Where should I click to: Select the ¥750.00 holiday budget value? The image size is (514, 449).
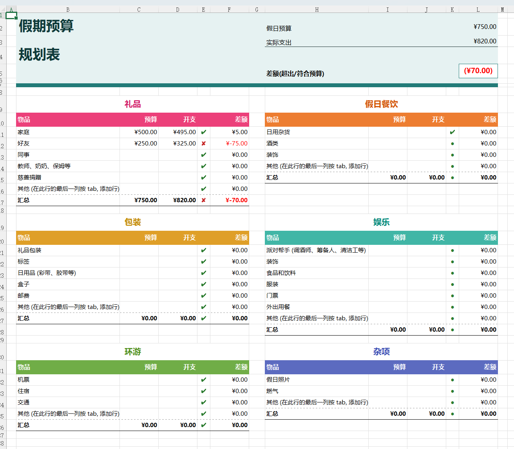(485, 27)
